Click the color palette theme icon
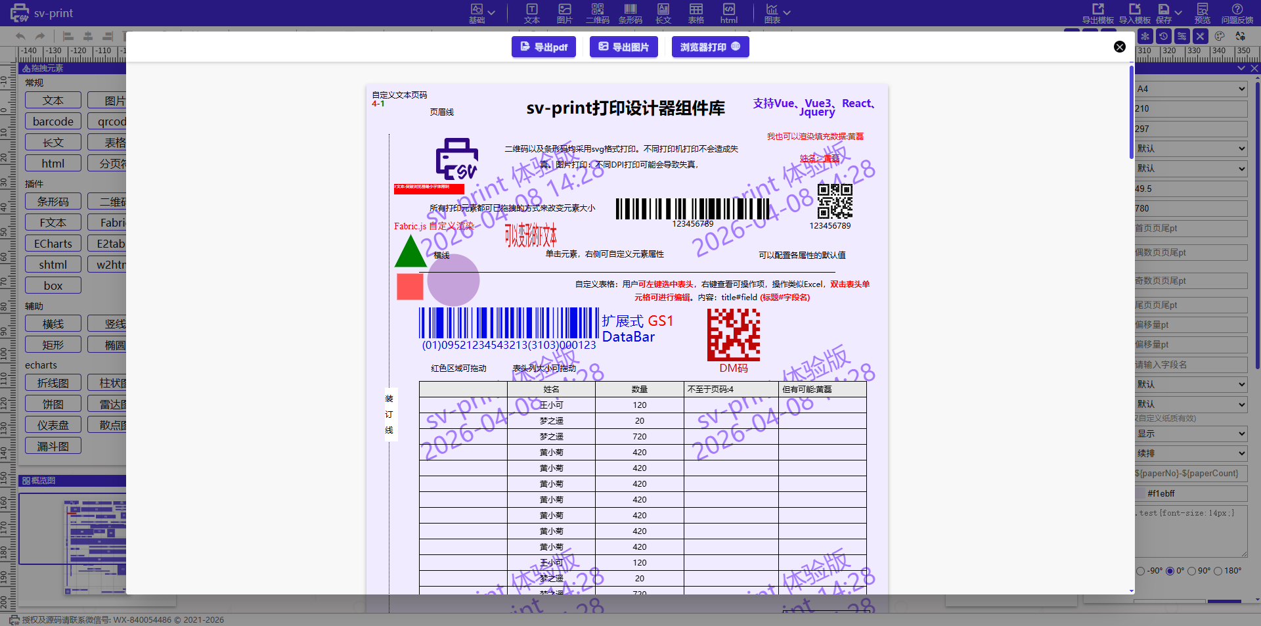The image size is (1261, 626). point(1220,36)
